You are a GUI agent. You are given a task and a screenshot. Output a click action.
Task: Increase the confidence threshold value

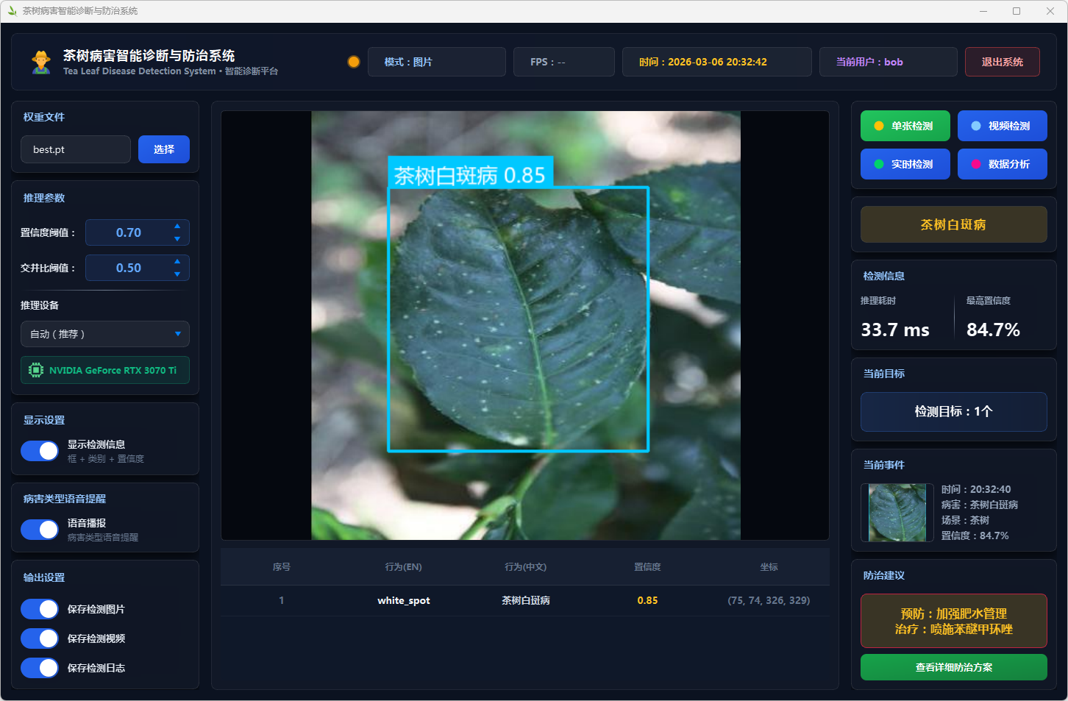pyautogui.click(x=177, y=226)
